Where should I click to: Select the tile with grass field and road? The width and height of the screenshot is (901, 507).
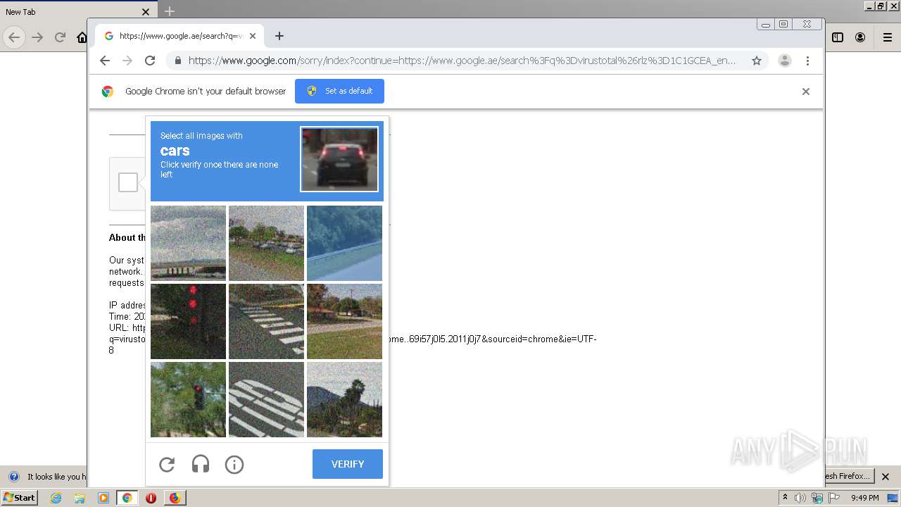point(344,321)
